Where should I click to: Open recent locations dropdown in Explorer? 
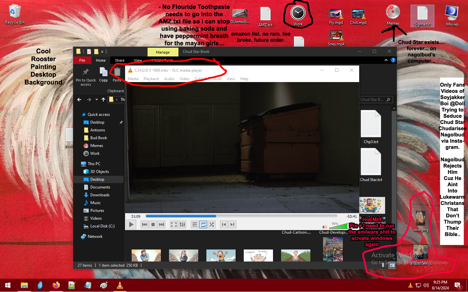tap(97, 100)
